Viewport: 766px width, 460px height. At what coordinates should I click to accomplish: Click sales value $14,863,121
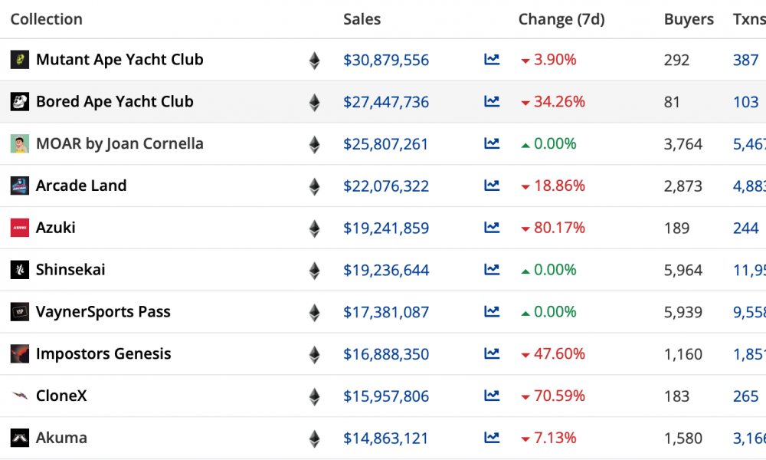click(x=385, y=439)
